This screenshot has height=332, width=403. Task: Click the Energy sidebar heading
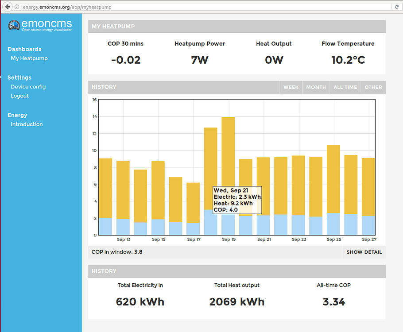(17, 115)
